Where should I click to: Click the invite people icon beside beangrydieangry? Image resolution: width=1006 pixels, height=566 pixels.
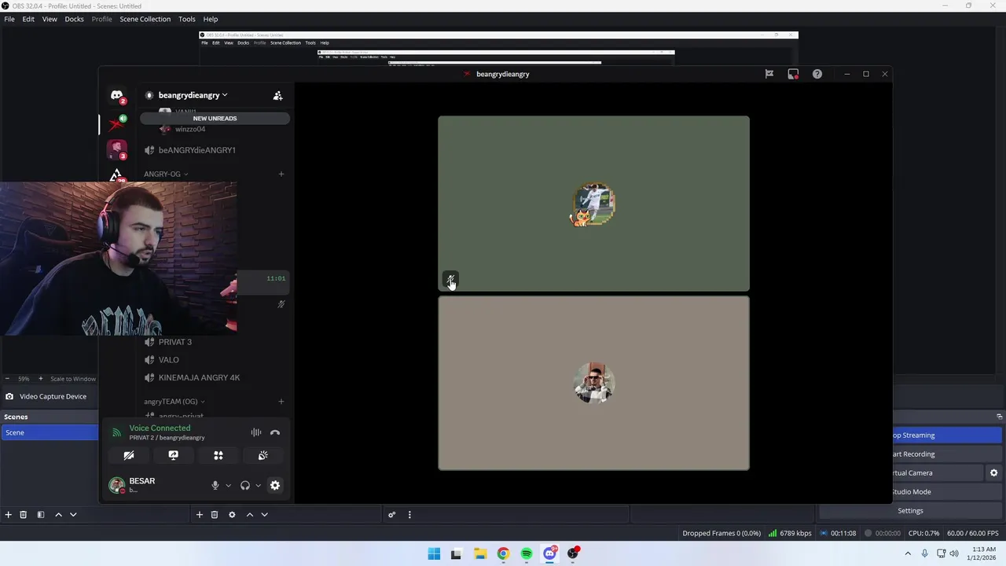277,95
